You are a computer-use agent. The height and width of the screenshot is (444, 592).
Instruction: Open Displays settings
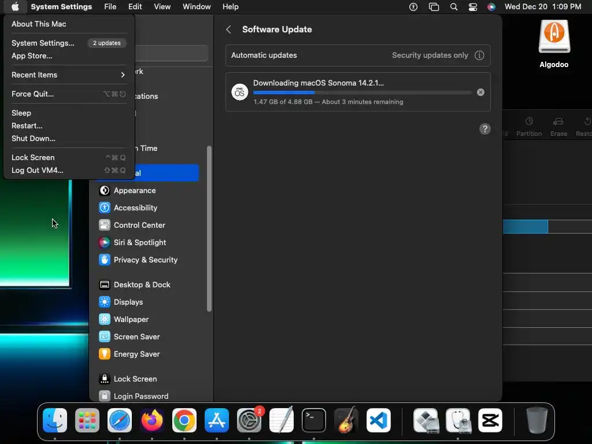(x=147, y=302)
